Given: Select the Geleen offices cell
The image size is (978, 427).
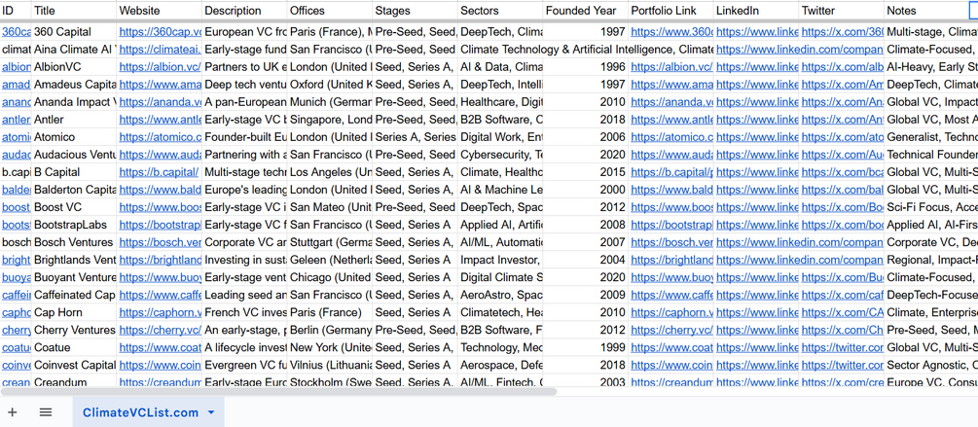Looking at the screenshot, I should click(x=329, y=260).
